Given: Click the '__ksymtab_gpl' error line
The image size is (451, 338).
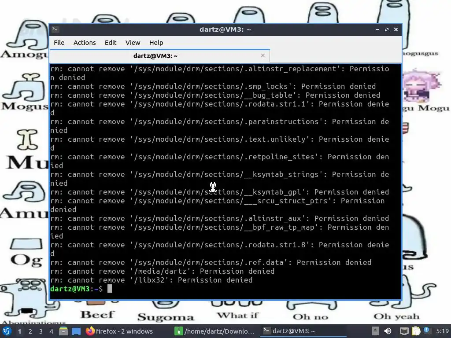Looking at the screenshot, I should tap(220, 192).
